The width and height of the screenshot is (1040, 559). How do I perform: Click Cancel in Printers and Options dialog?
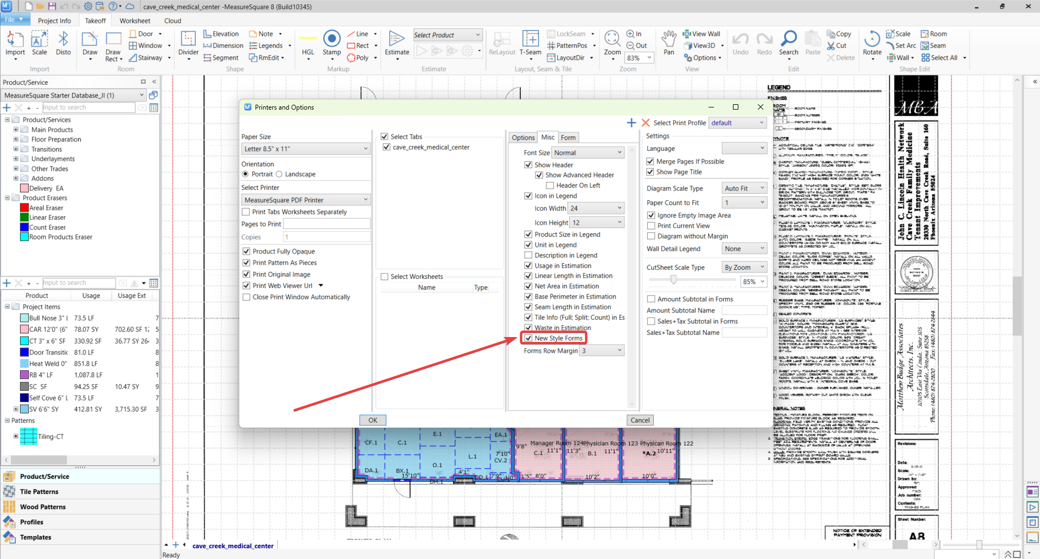[x=640, y=420]
